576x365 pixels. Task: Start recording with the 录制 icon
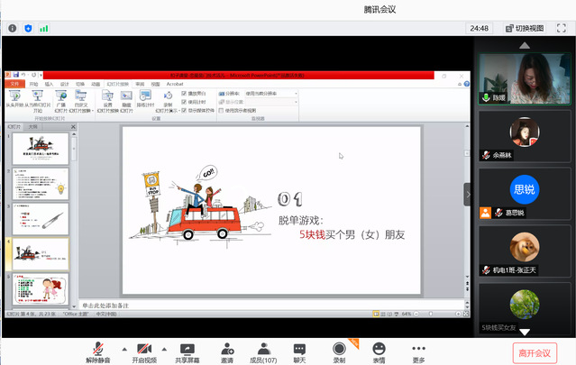[x=339, y=347]
